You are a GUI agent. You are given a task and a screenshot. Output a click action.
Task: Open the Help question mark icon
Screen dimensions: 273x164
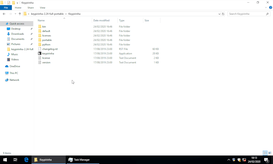tap(271, 7)
